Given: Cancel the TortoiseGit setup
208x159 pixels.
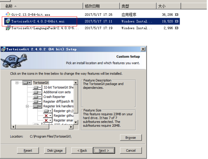Looking at the screenshot, I should click(x=131, y=150).
